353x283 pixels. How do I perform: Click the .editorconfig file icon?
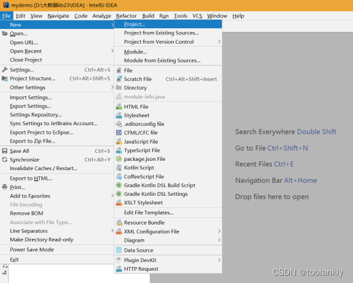(x=119, y=124)
